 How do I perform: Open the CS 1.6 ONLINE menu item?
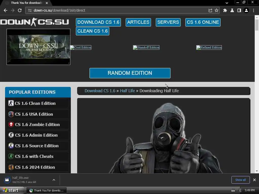[x=203, y=22]
